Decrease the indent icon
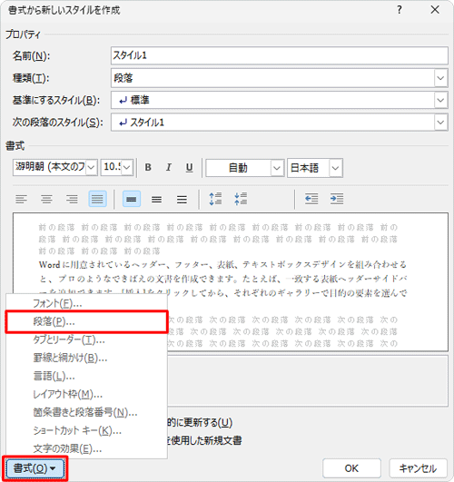Image resolution: width=454 pixels, height=482 pixels. [x=311, y=199]
